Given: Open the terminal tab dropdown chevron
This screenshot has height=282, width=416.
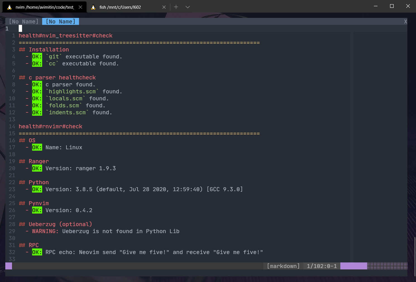Looking at the screenshot, I should click(x=187, y=7).
